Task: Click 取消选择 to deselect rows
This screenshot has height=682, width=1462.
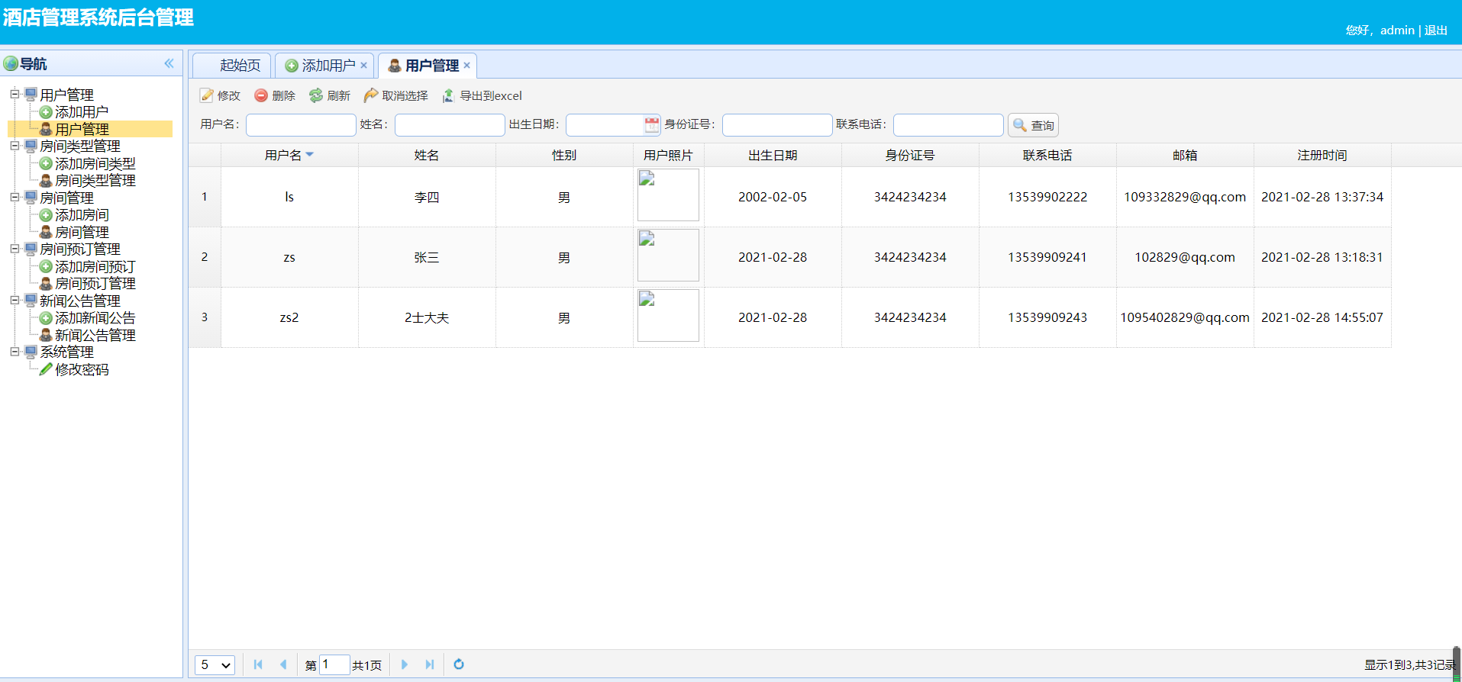Action: tap(395, 95)
